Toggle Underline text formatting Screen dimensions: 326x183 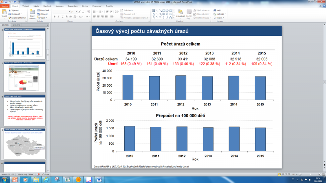[x=63, y=17]
